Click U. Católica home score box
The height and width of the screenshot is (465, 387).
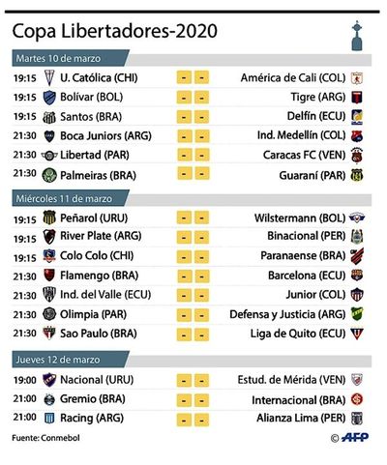tap(184, 77)
